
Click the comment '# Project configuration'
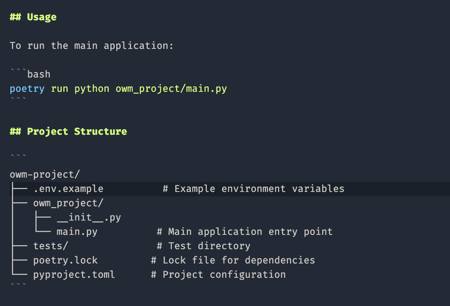click(218, 275)
